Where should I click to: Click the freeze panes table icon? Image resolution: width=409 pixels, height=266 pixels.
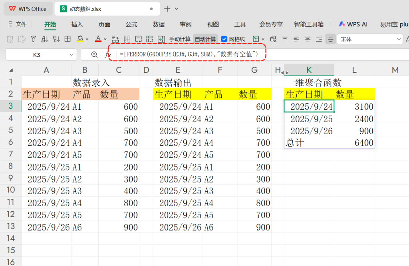256,39
